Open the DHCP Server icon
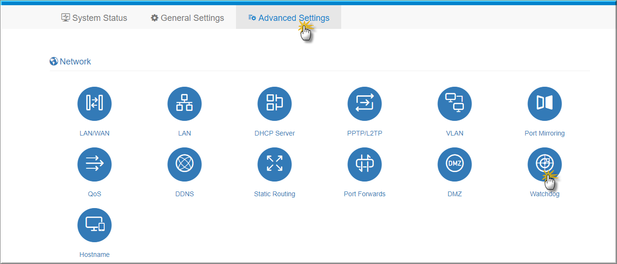The height and width of the screenshot is (264, 617). pyautogui.click(x=274, y=104)
